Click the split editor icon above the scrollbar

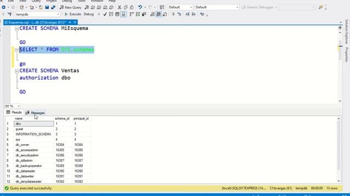coord(340,28)
